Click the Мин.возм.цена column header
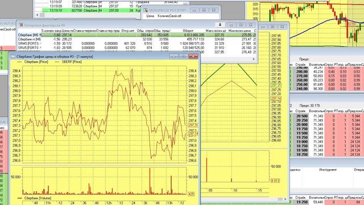This screenshot has width=364, height=205. point(239,30)
